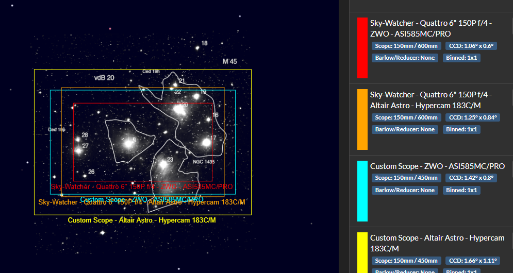Select Sky-Watcher Quattro Altair Astro Hypercam title
Screen dimensions: 513x273
431,100
